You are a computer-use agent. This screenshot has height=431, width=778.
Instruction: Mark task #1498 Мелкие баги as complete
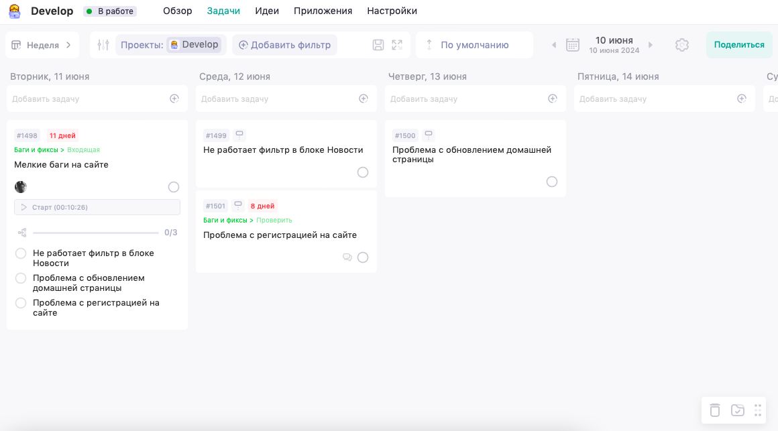[x=173, y=187]
